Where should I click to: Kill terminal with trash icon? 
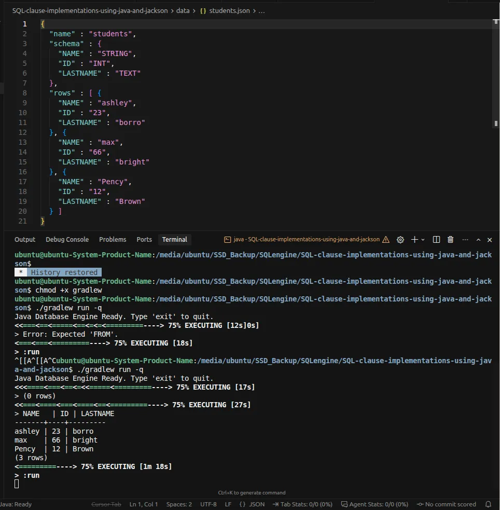point(450,240)
